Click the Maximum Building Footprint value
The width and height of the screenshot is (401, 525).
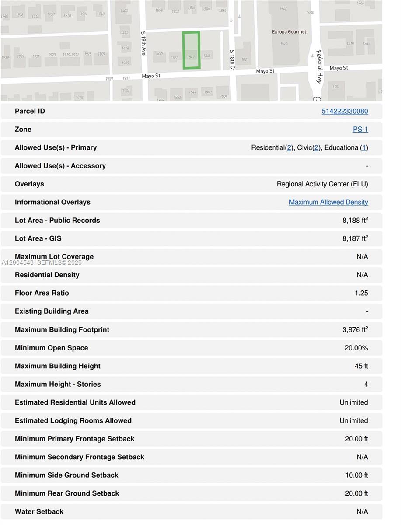tap(355, 330)
